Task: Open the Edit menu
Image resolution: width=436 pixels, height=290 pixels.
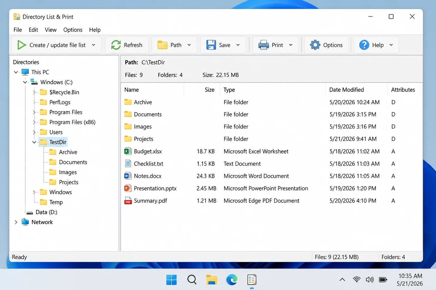Action: coord(33,30)
